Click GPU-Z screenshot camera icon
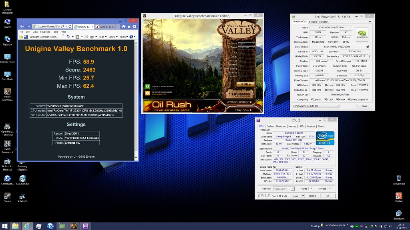Screen dimensions: 410x230 coord(370,22)
